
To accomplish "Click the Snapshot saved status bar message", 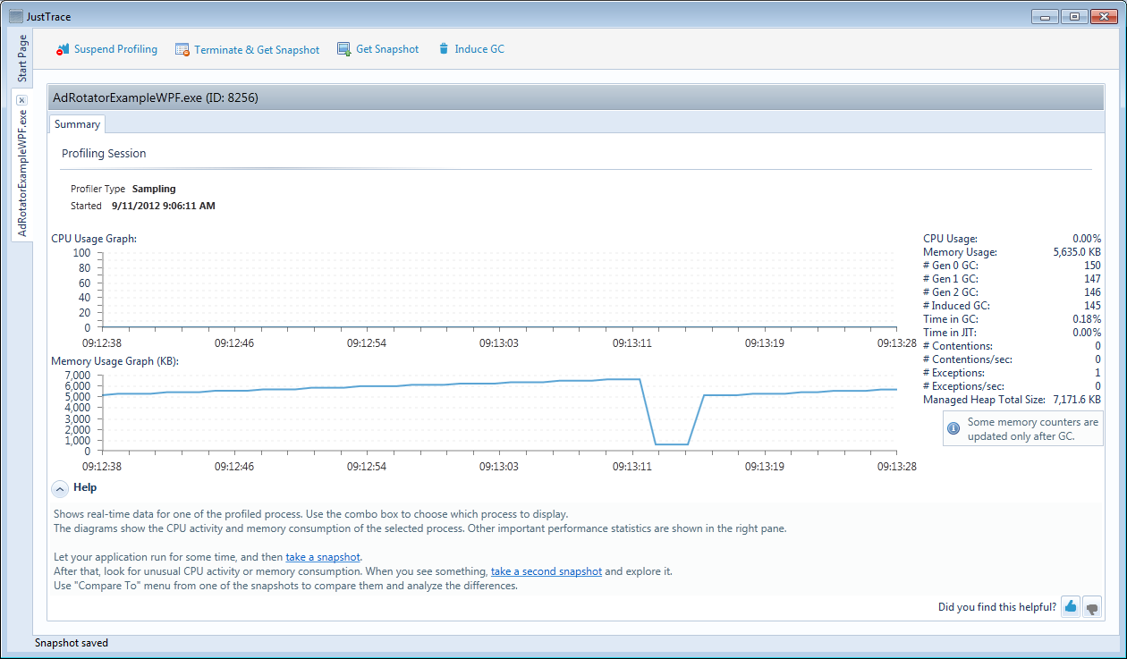I will (x=71, y=643).
